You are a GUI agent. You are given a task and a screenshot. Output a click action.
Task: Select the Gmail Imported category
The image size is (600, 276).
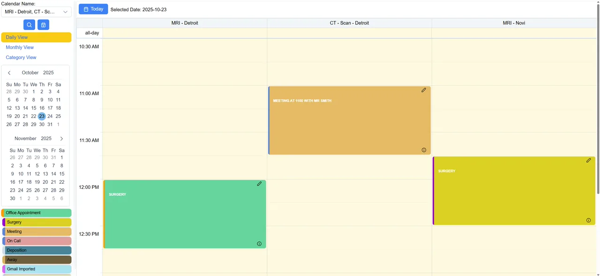coord(37,269)
